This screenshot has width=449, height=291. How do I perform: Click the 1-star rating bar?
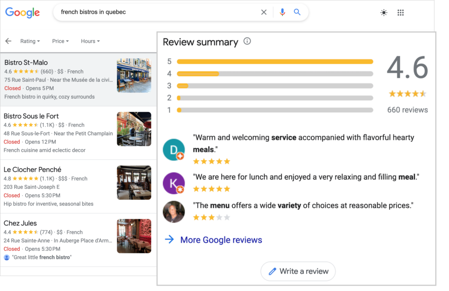point(275,110)
